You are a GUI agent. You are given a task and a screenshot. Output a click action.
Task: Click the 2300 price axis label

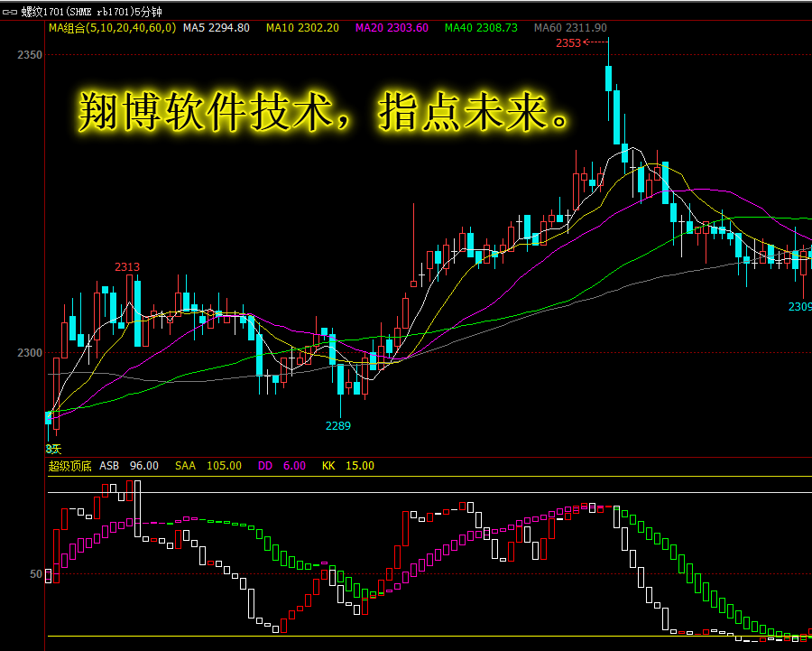pyautogui.click(x=30, y=352)
